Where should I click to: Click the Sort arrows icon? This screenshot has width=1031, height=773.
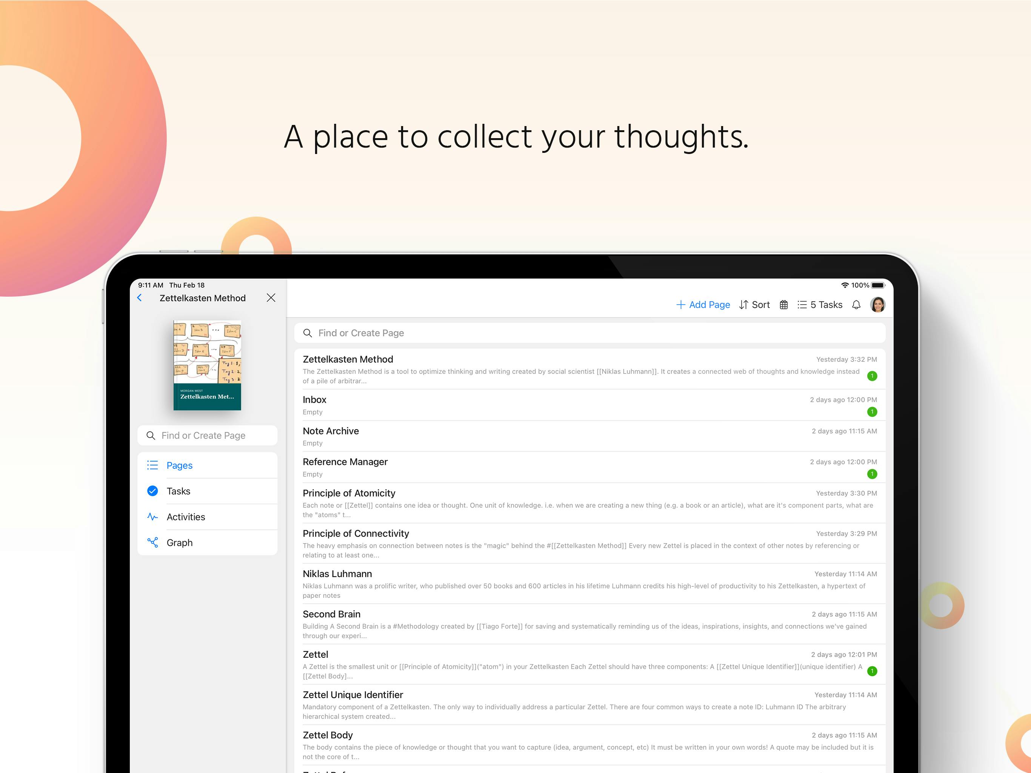click(743, 305)
